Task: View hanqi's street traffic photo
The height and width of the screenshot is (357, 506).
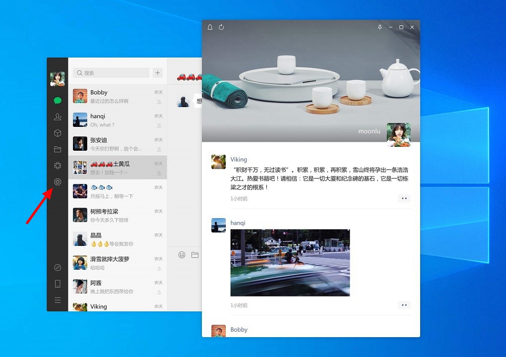Action: pos(290,262)
